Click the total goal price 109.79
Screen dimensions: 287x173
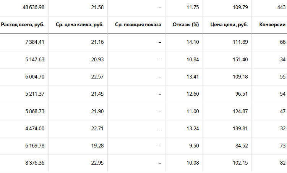(240, 8)
